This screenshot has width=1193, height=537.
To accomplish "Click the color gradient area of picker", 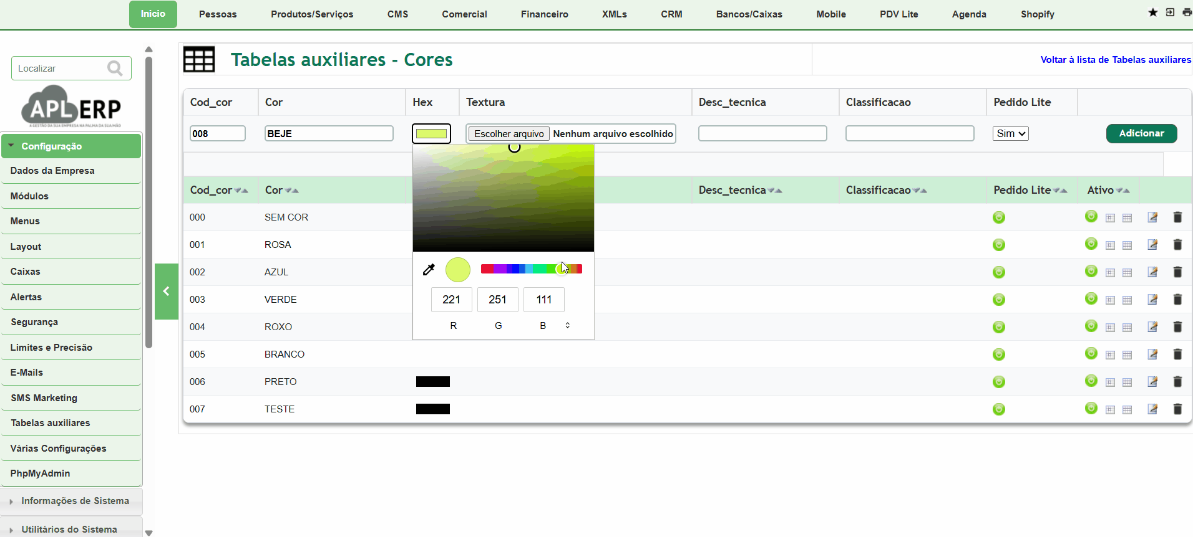I will (504, 197).
